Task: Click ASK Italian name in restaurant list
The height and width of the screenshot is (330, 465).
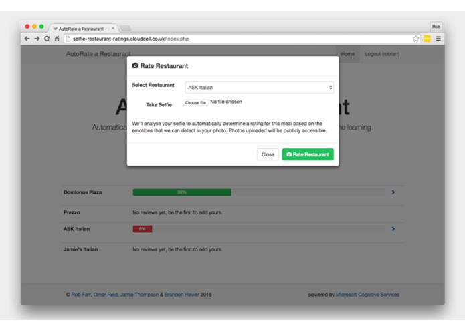Action: (76, 229)
